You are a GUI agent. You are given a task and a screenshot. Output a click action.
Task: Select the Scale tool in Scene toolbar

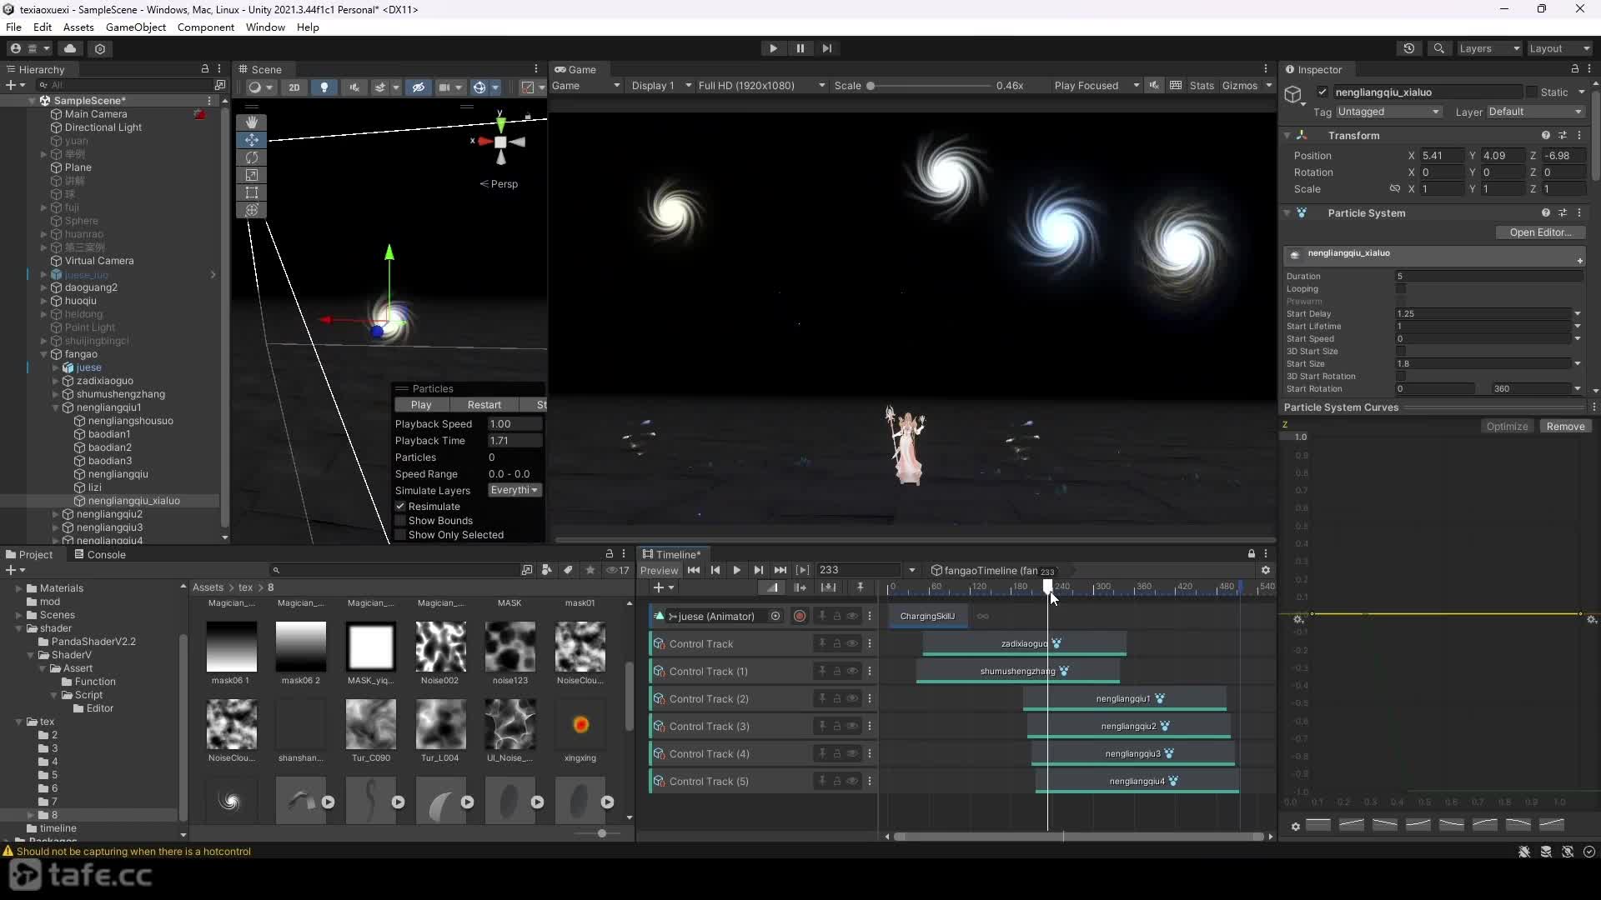coord(251,175)
